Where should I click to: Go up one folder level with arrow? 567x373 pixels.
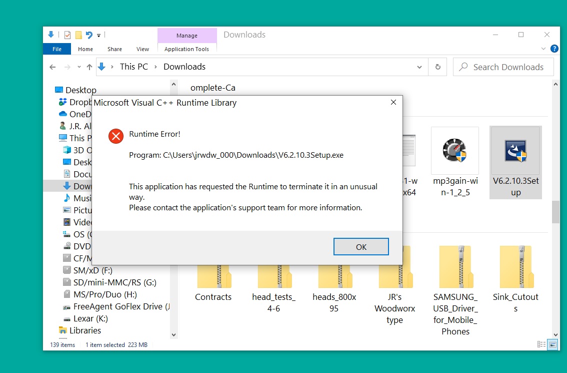pyautogui.click(x=89, y=67)
